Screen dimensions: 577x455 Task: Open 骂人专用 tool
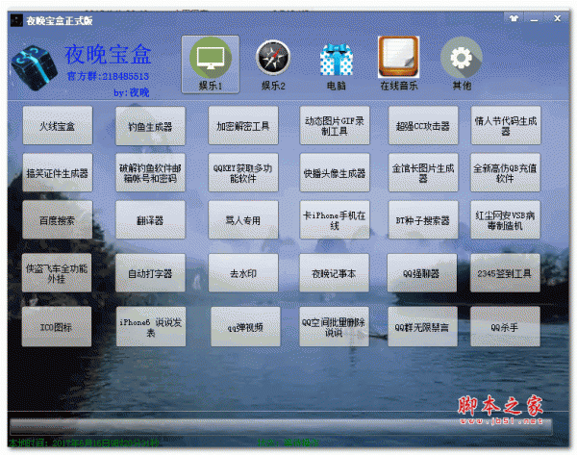click(x=243, y=220)
